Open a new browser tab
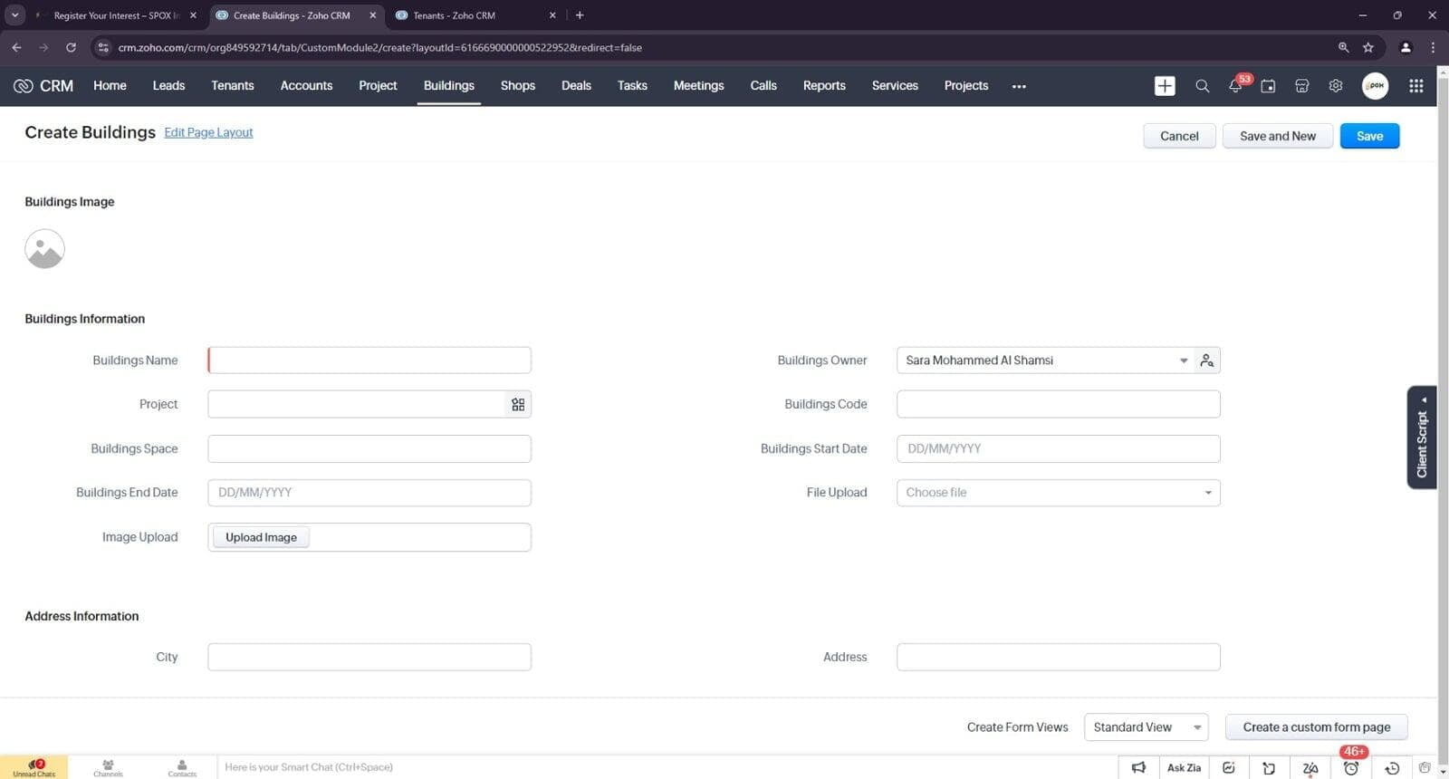This screenshot has width=1449, height=779. click(580, 15)
